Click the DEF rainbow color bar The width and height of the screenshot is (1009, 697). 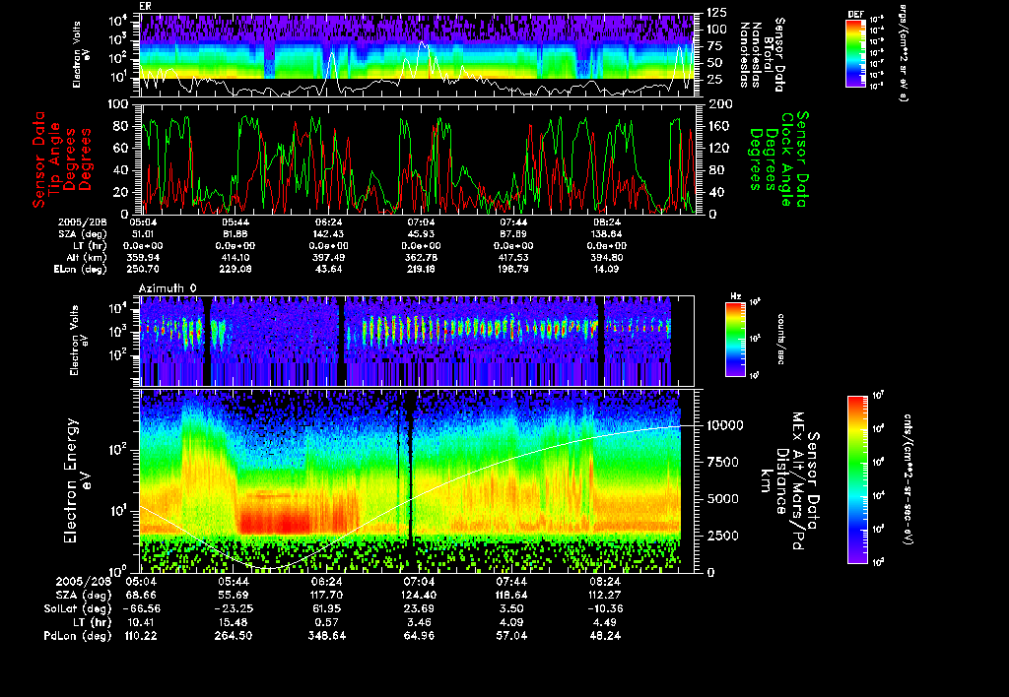[855, 53]
